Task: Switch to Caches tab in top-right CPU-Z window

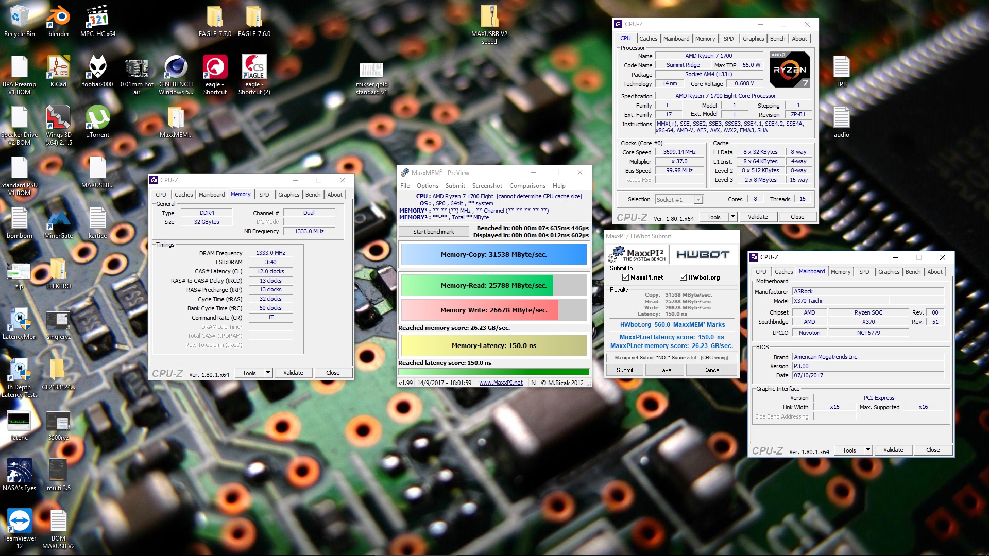Action: point(648,39)
